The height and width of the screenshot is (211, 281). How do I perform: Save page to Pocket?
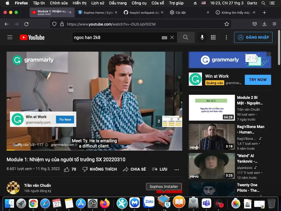pos(255,24)
